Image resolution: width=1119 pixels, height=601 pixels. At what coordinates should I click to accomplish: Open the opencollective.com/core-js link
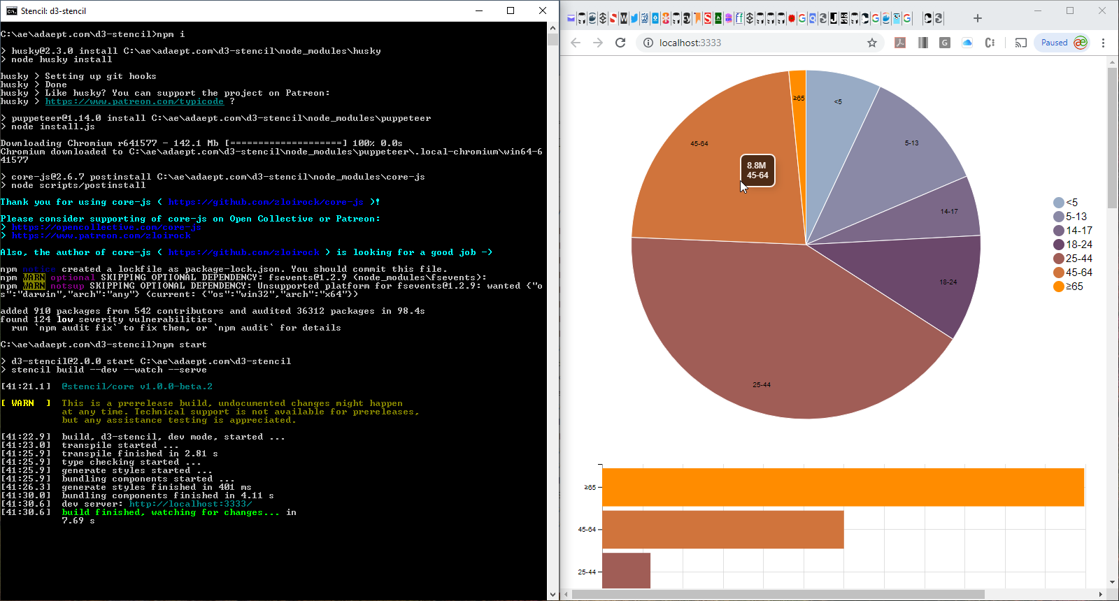point(106,227)
